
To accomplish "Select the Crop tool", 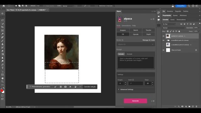I will pos(3,27).
